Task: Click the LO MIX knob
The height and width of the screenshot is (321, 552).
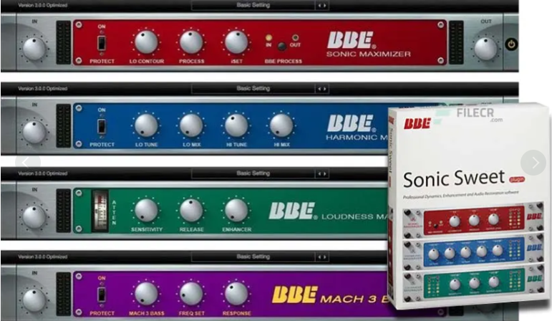Action: pos(191,125)
